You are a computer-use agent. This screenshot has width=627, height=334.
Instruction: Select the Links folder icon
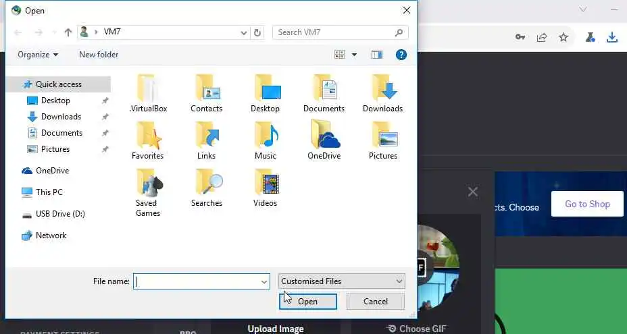(x=206, y=140)
